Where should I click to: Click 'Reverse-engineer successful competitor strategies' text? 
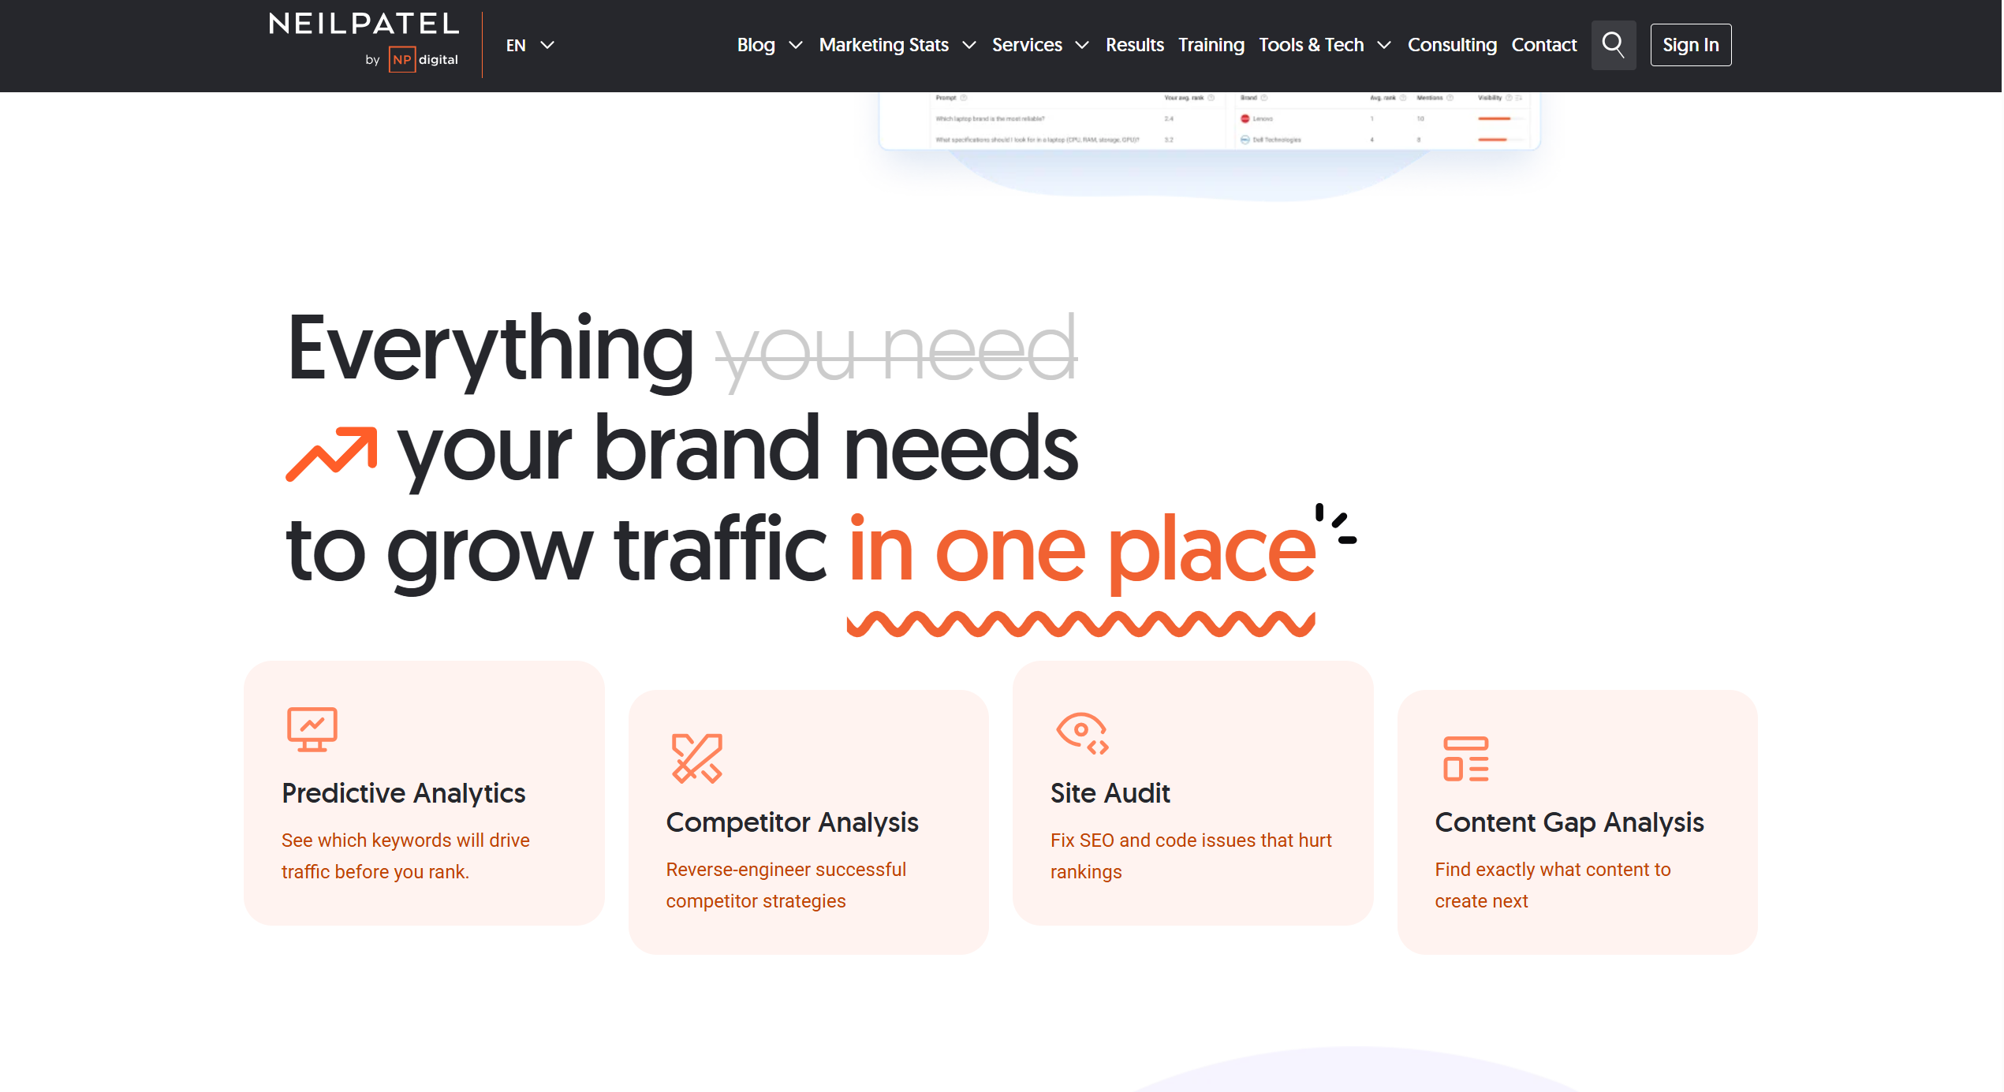click(787, 885)
